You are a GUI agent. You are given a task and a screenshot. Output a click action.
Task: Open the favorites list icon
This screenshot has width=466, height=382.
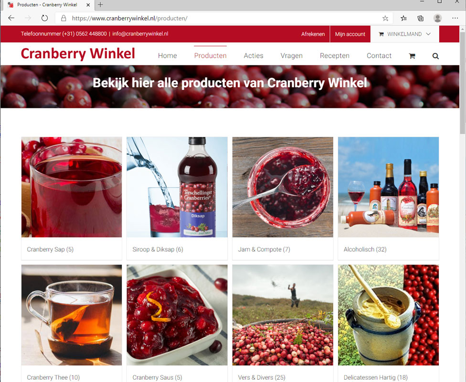pos(403,19)
